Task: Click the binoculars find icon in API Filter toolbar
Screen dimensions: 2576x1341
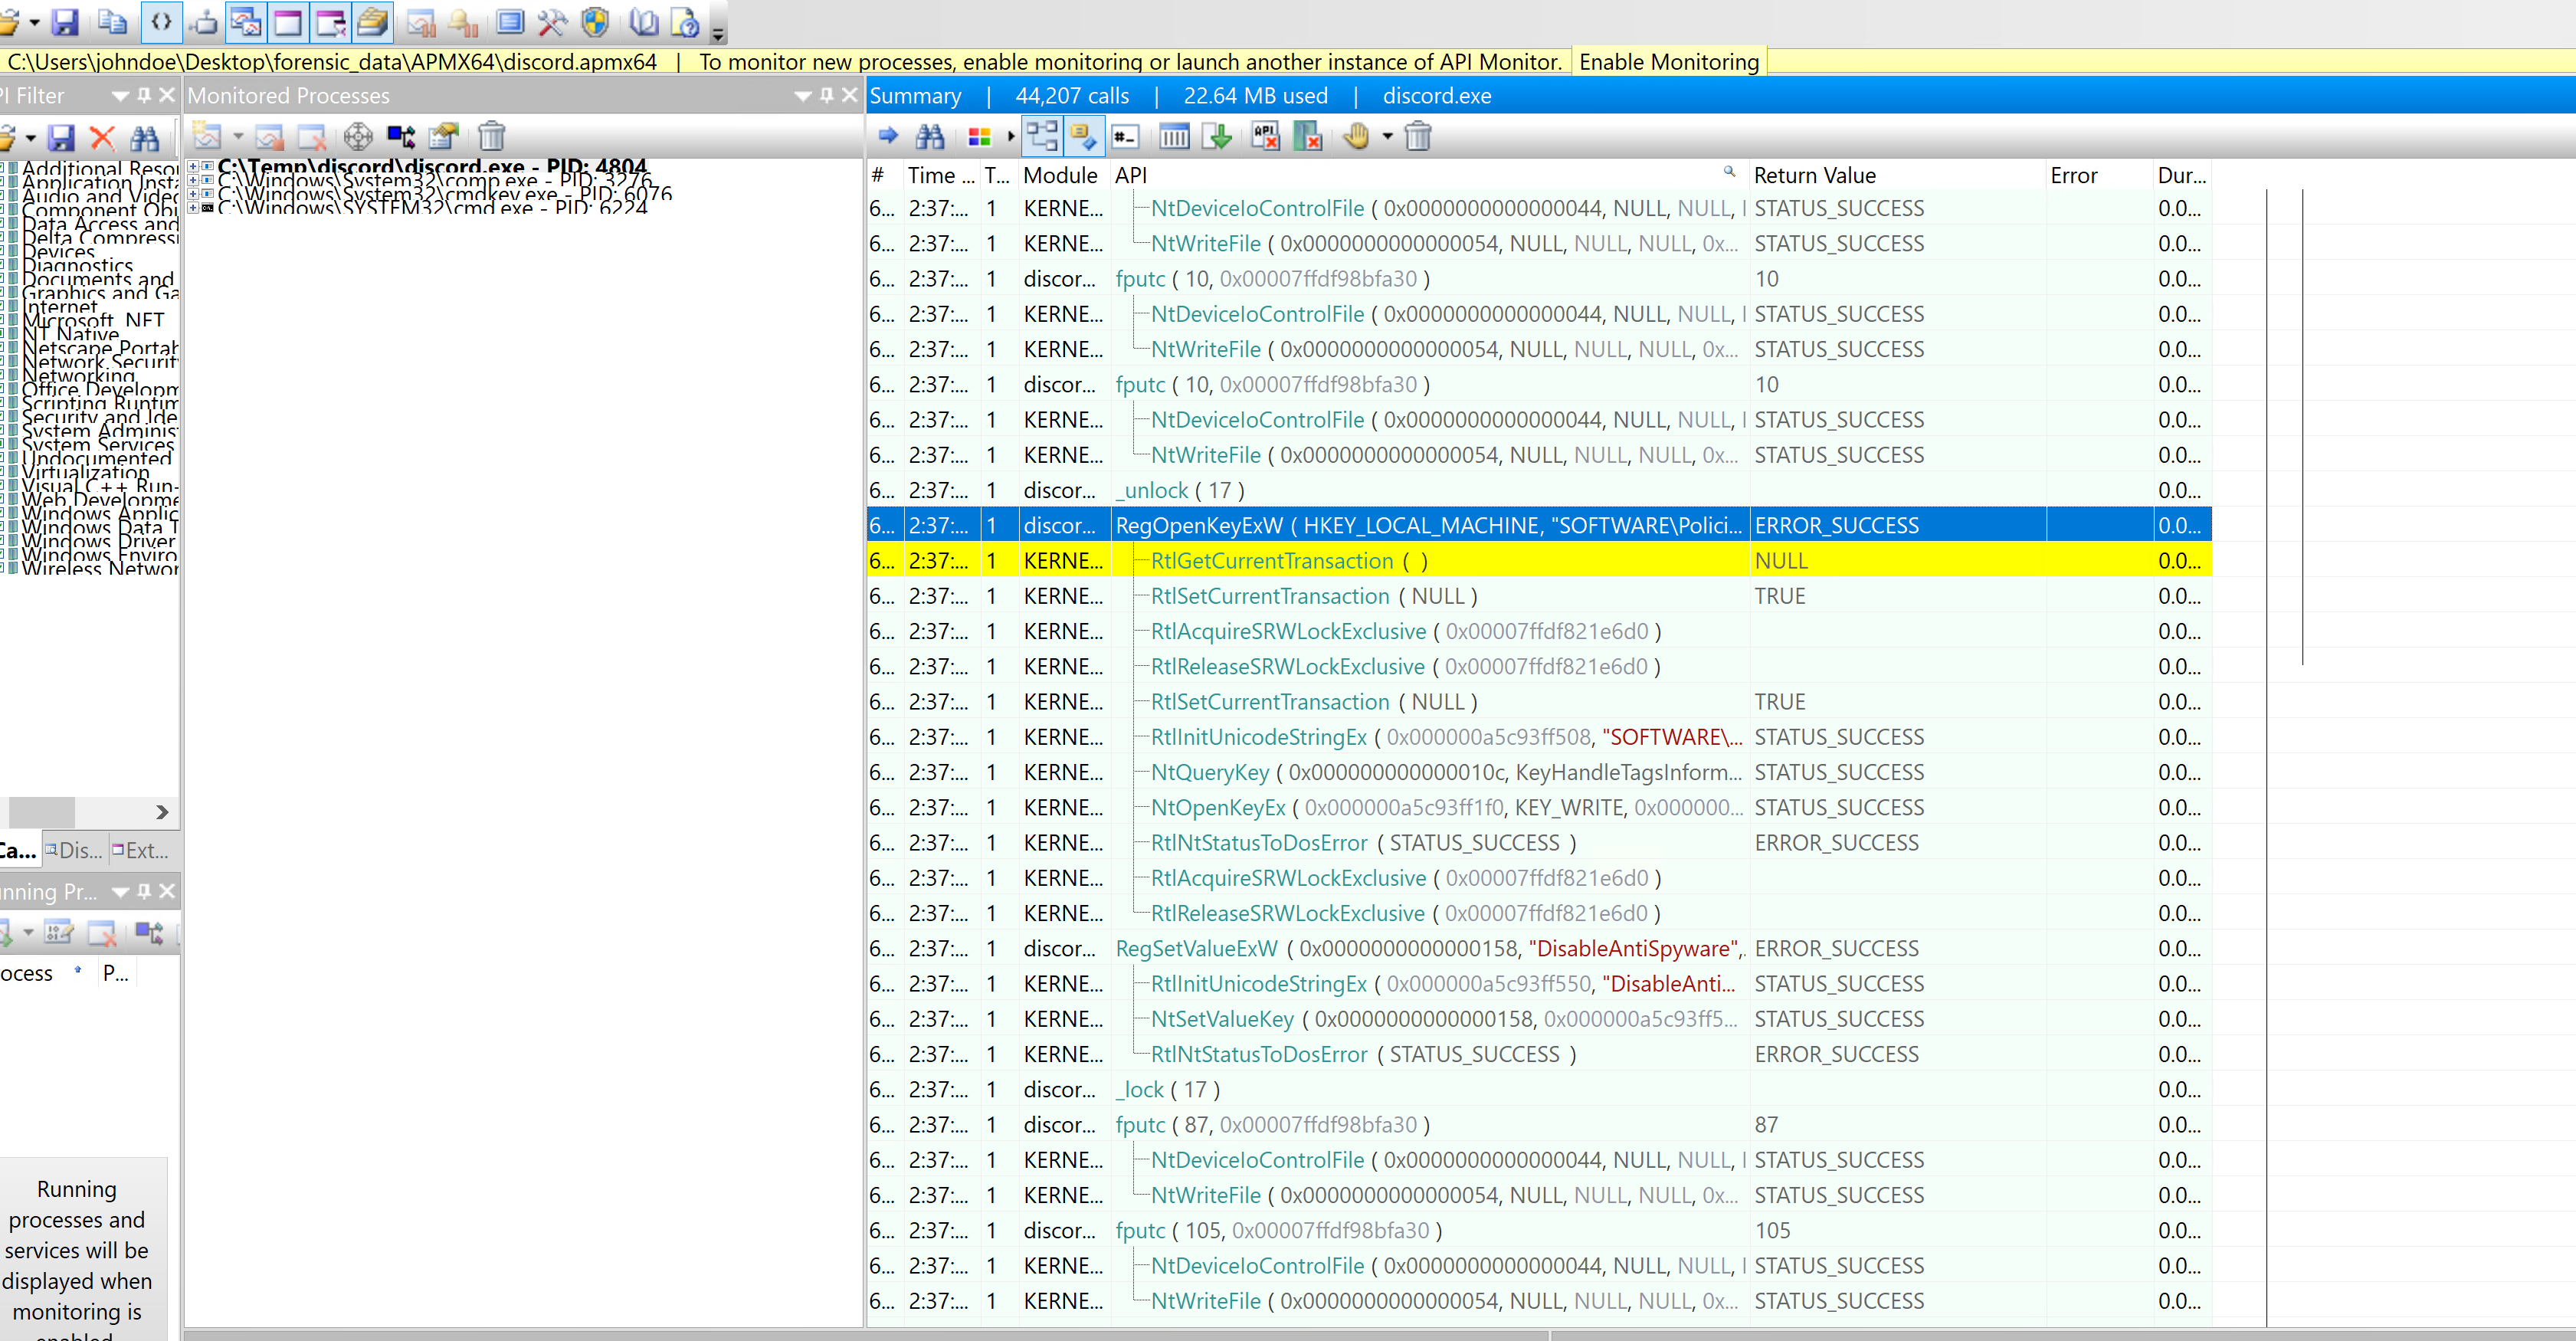Action: [144, 137]
